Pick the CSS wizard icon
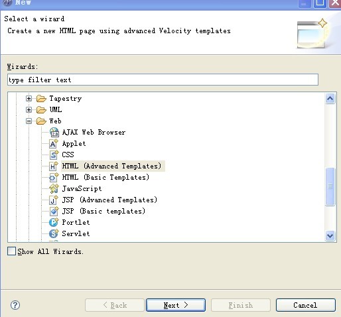 (54, 155)
